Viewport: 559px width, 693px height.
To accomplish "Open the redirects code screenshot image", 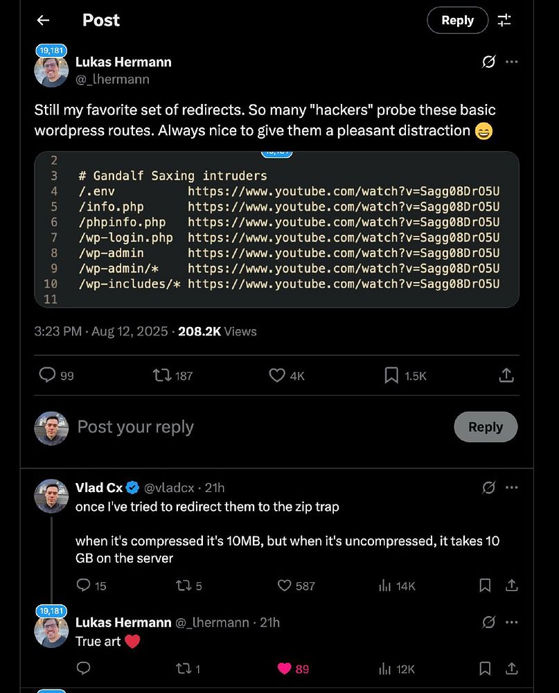I will [276, 229].
